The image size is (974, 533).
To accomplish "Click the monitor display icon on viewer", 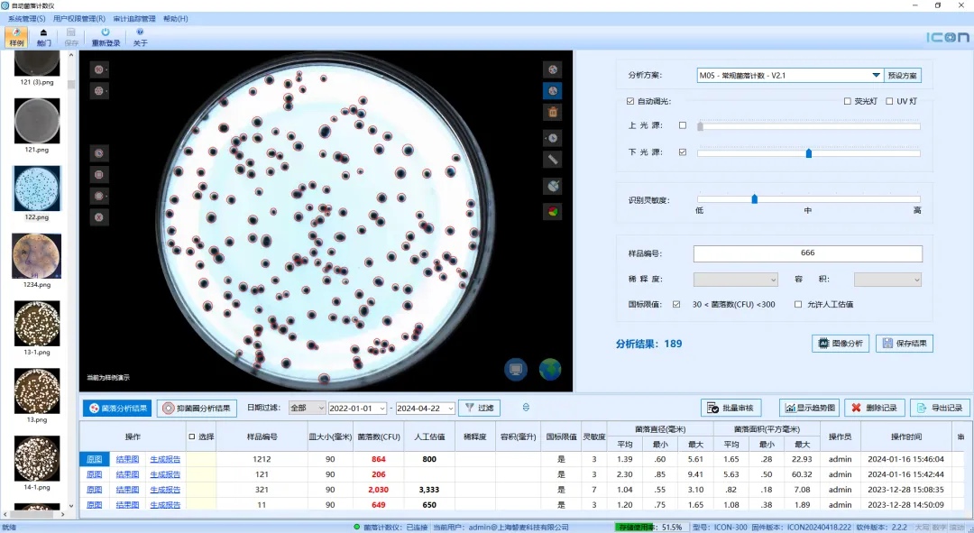I will (516, 369).
